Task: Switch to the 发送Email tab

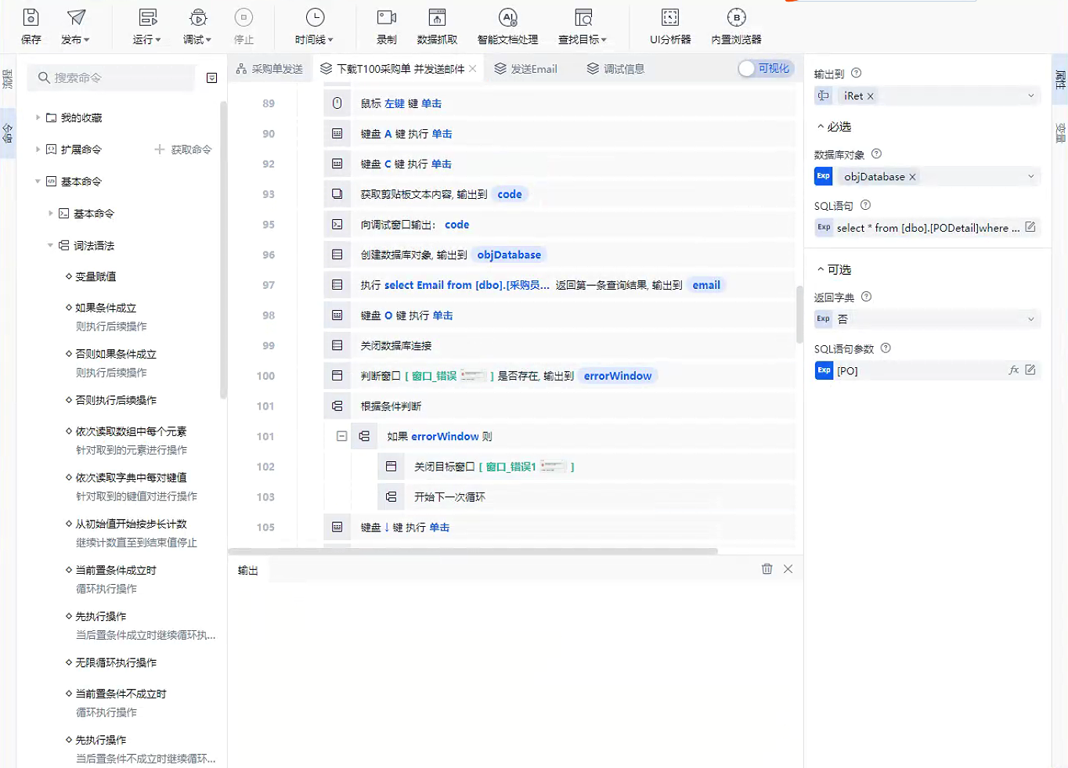Action: click(526, 69)
